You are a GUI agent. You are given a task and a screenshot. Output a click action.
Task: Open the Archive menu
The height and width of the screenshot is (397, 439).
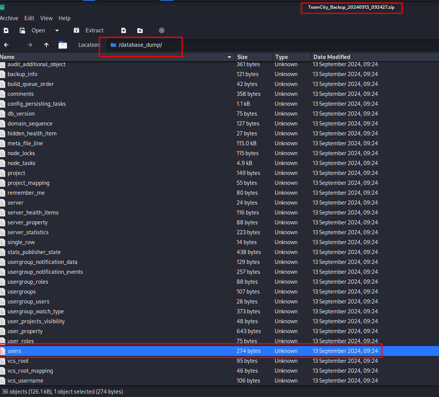[9, 18]
